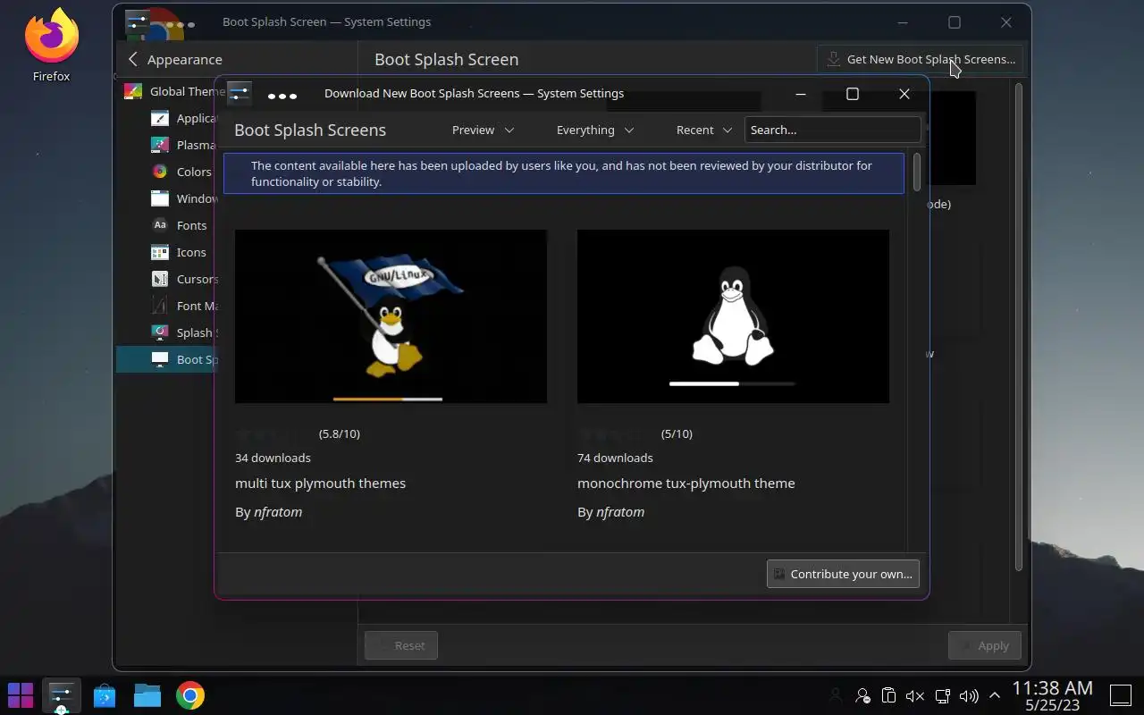Viewport: 1144px width, 715px height.
Task: Select Cursors in the sidebar
Action: pos(184,279)
